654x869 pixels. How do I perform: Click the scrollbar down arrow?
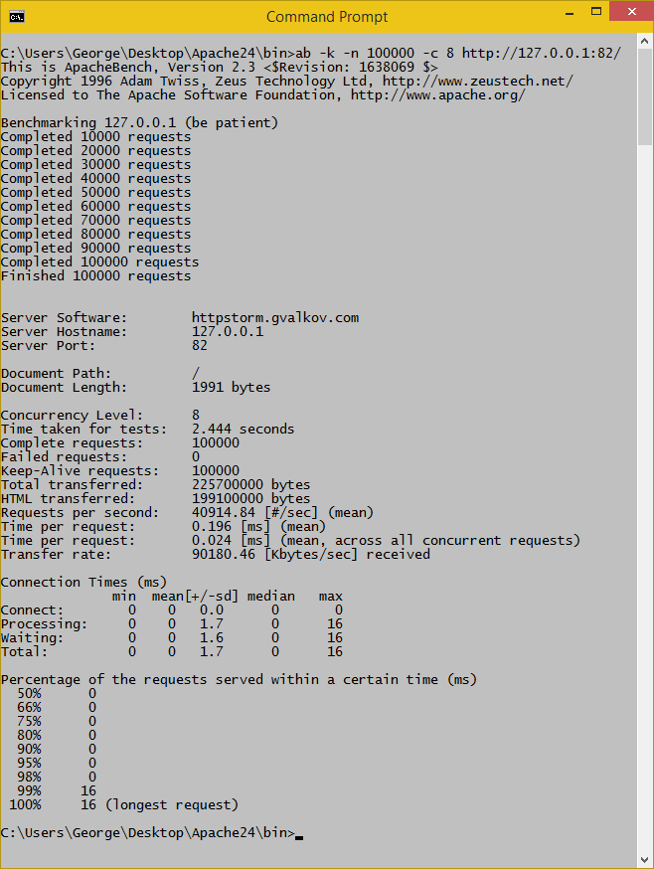point(643,858)
